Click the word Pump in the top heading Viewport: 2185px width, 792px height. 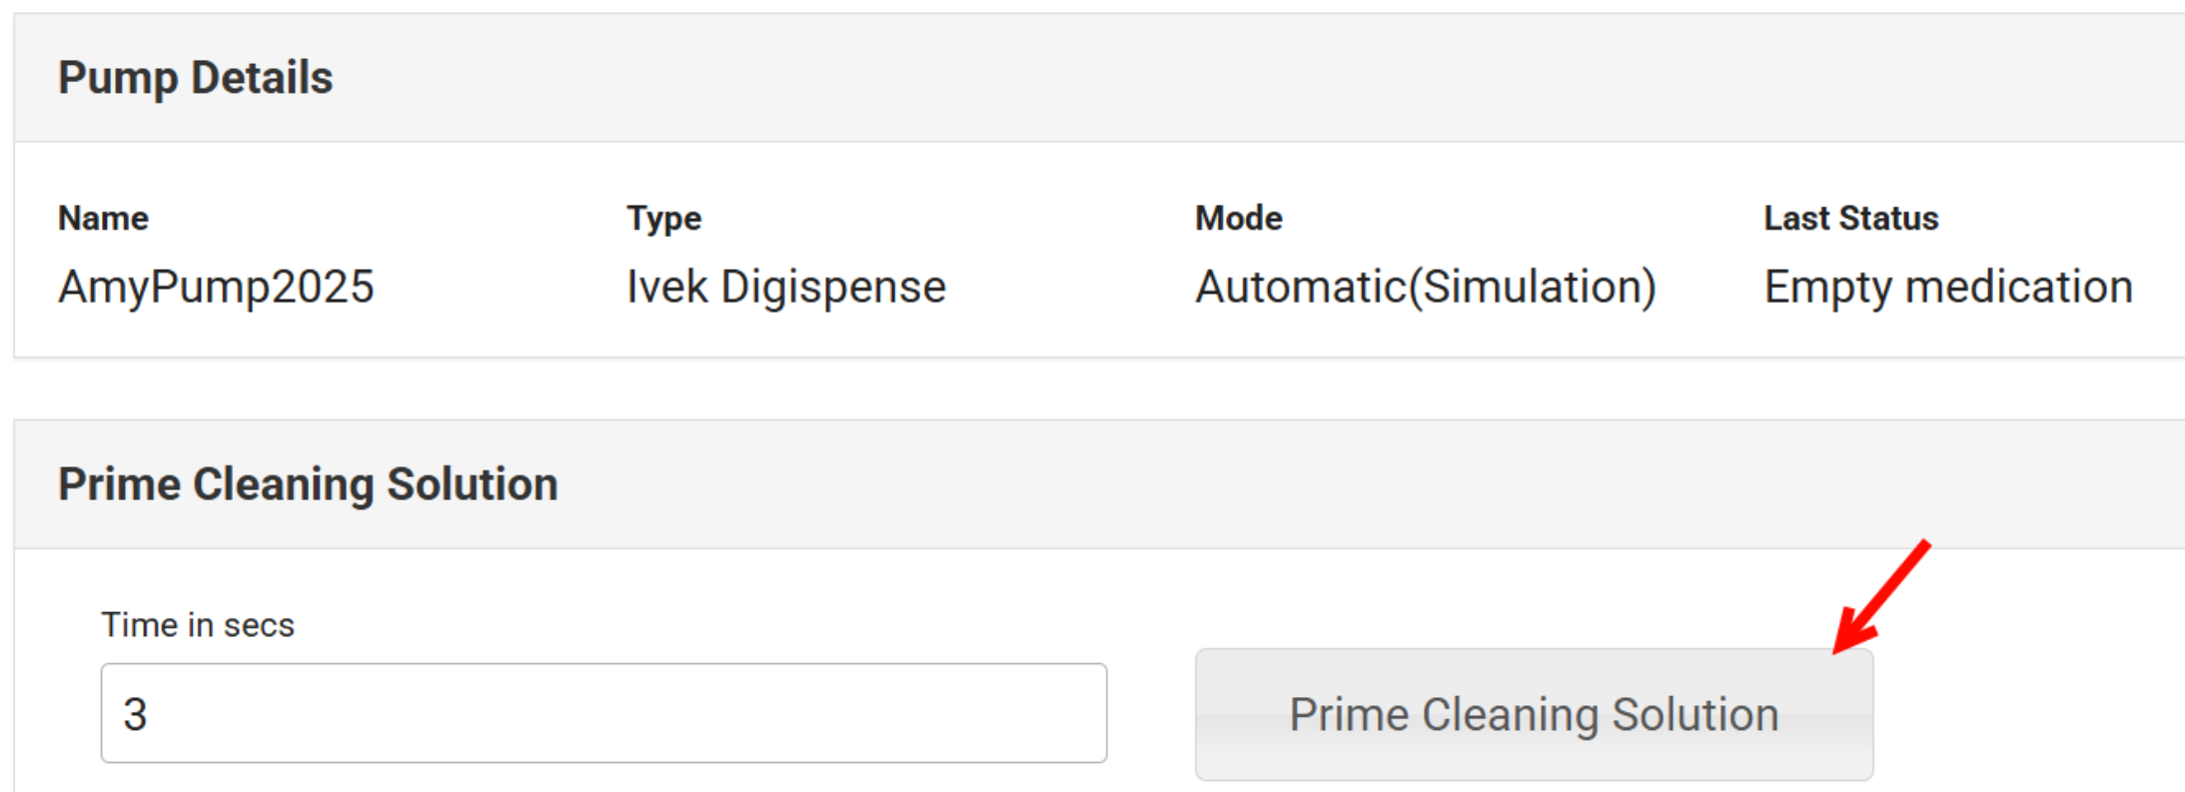tap(118, 80)
